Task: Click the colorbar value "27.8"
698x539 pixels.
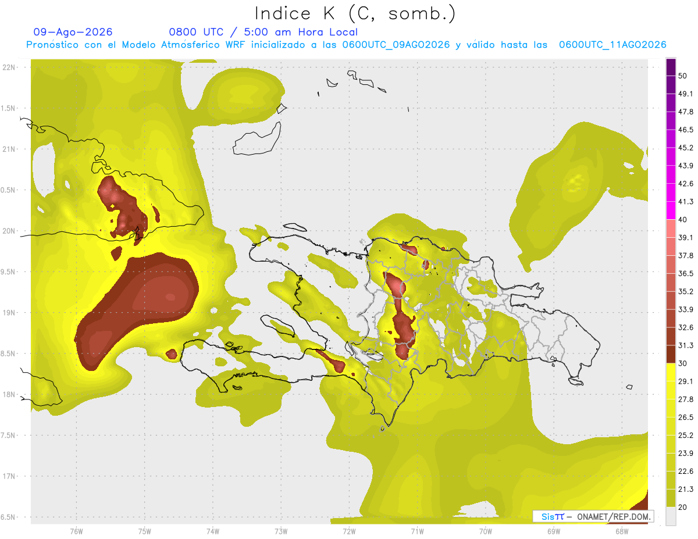Action: (686, 399)
